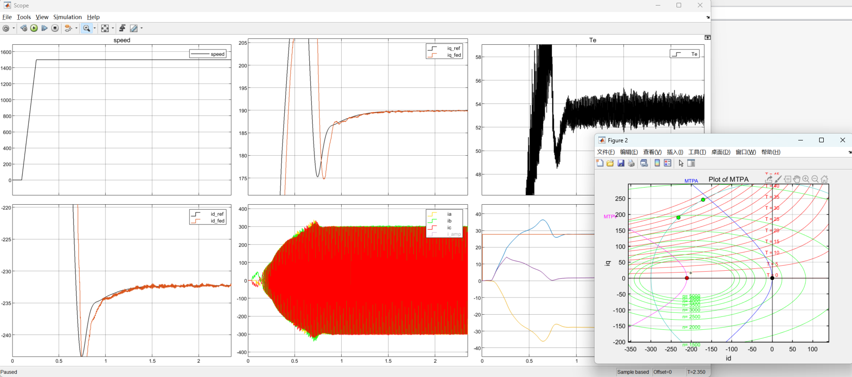Click Insert Colorbar icon in Figure 2
Viewport: 852px width, 377px height.
point(657,163)
